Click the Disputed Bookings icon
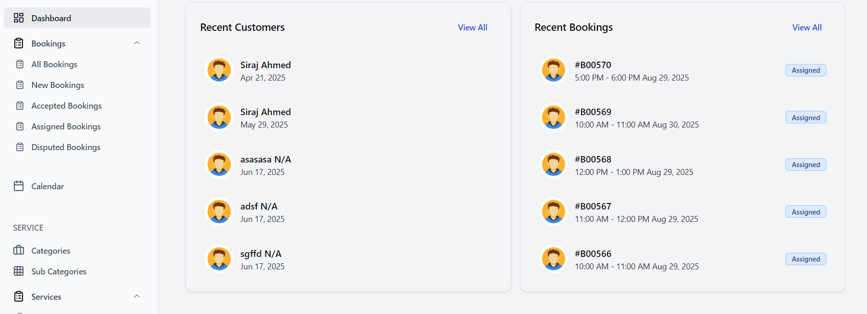The image size is (867, 314). pos(20,147)
